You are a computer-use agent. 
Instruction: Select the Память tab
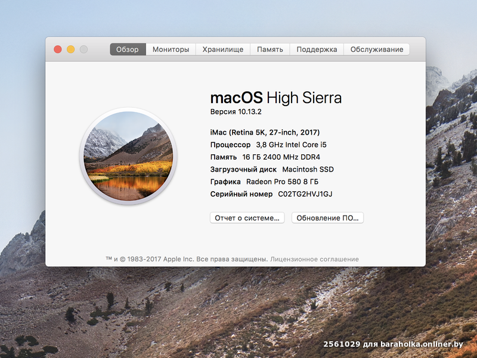(x=270, y=49)
